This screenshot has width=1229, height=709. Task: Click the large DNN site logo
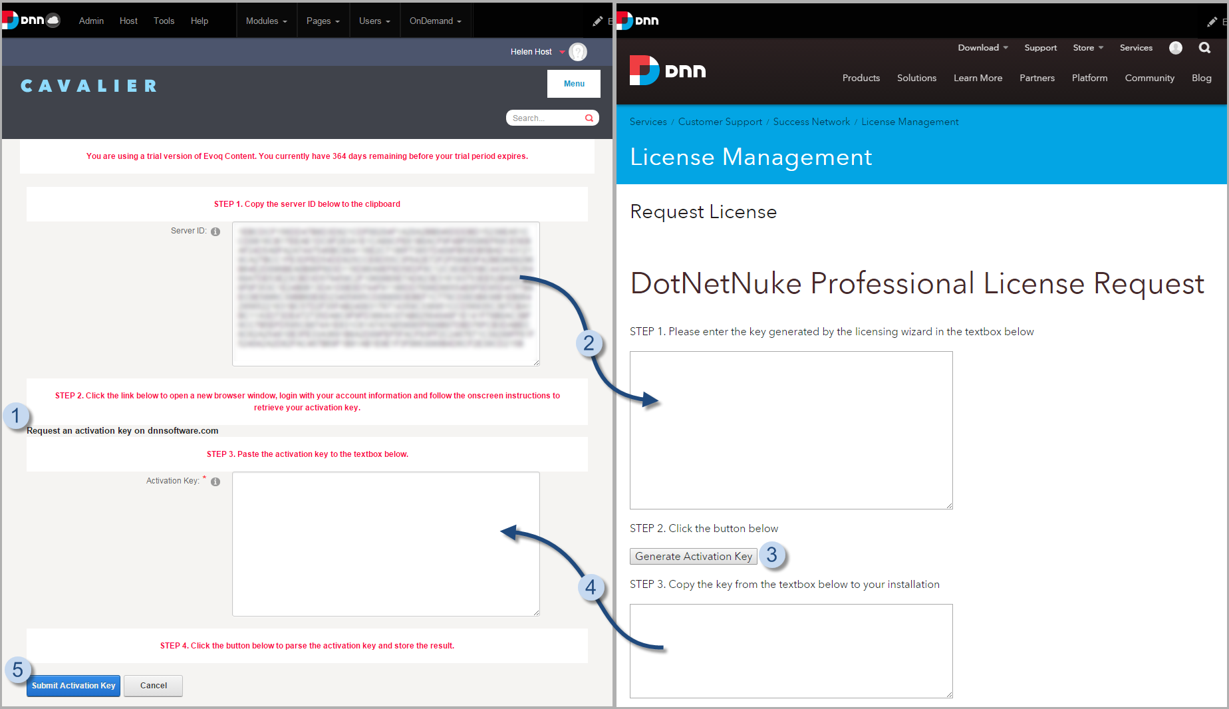pyautogui.click(x=668, y=71)
